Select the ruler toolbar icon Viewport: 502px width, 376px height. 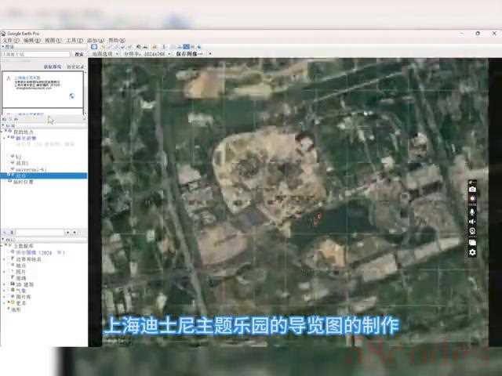(x=164, y=47)
